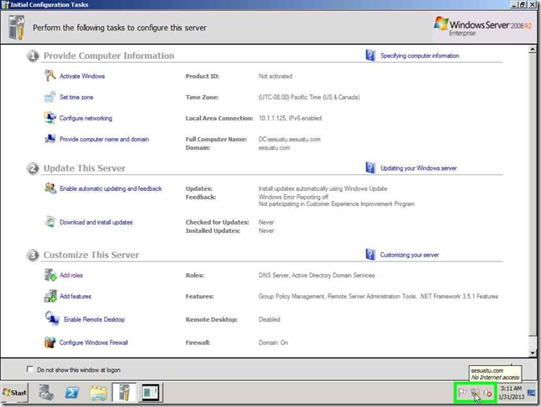Open the Configure Windows Firewall link

[x=93, y=343]
